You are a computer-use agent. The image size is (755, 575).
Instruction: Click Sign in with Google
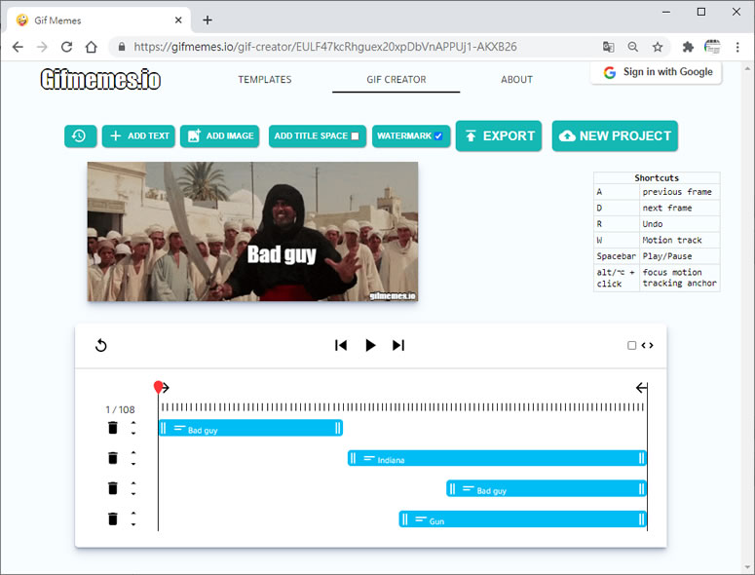(656, 72)
